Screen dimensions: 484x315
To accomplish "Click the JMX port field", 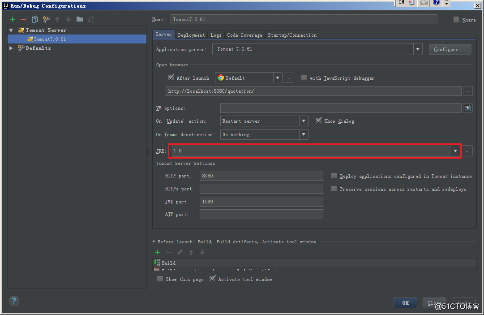I will tap(262, 202).
